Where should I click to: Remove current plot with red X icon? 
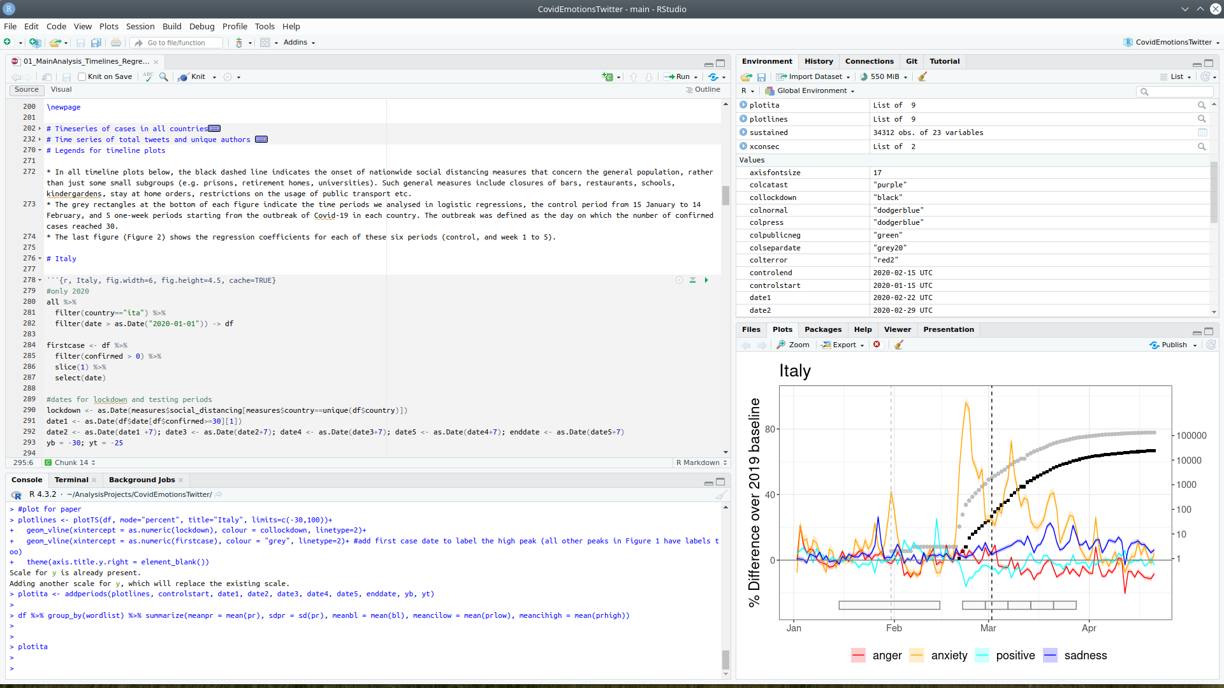(877, 345)
